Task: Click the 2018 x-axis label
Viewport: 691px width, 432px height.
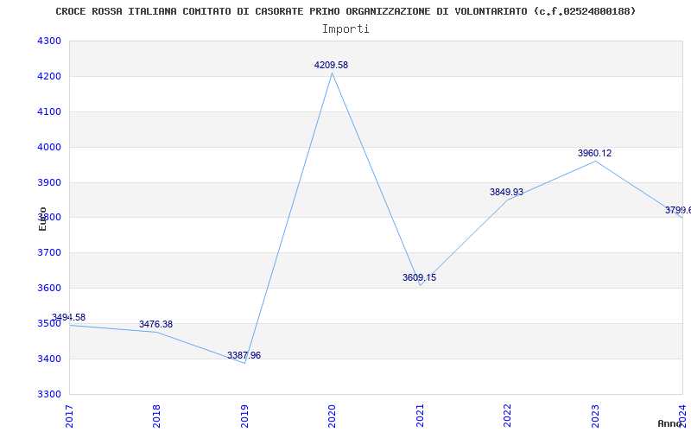Action: (x=156, y=416)
